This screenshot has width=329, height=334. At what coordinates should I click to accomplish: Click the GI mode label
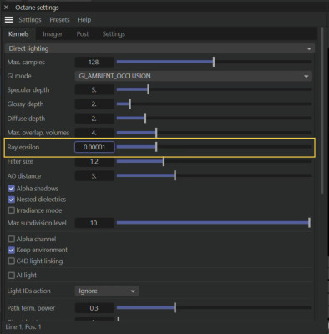[19, 76]
